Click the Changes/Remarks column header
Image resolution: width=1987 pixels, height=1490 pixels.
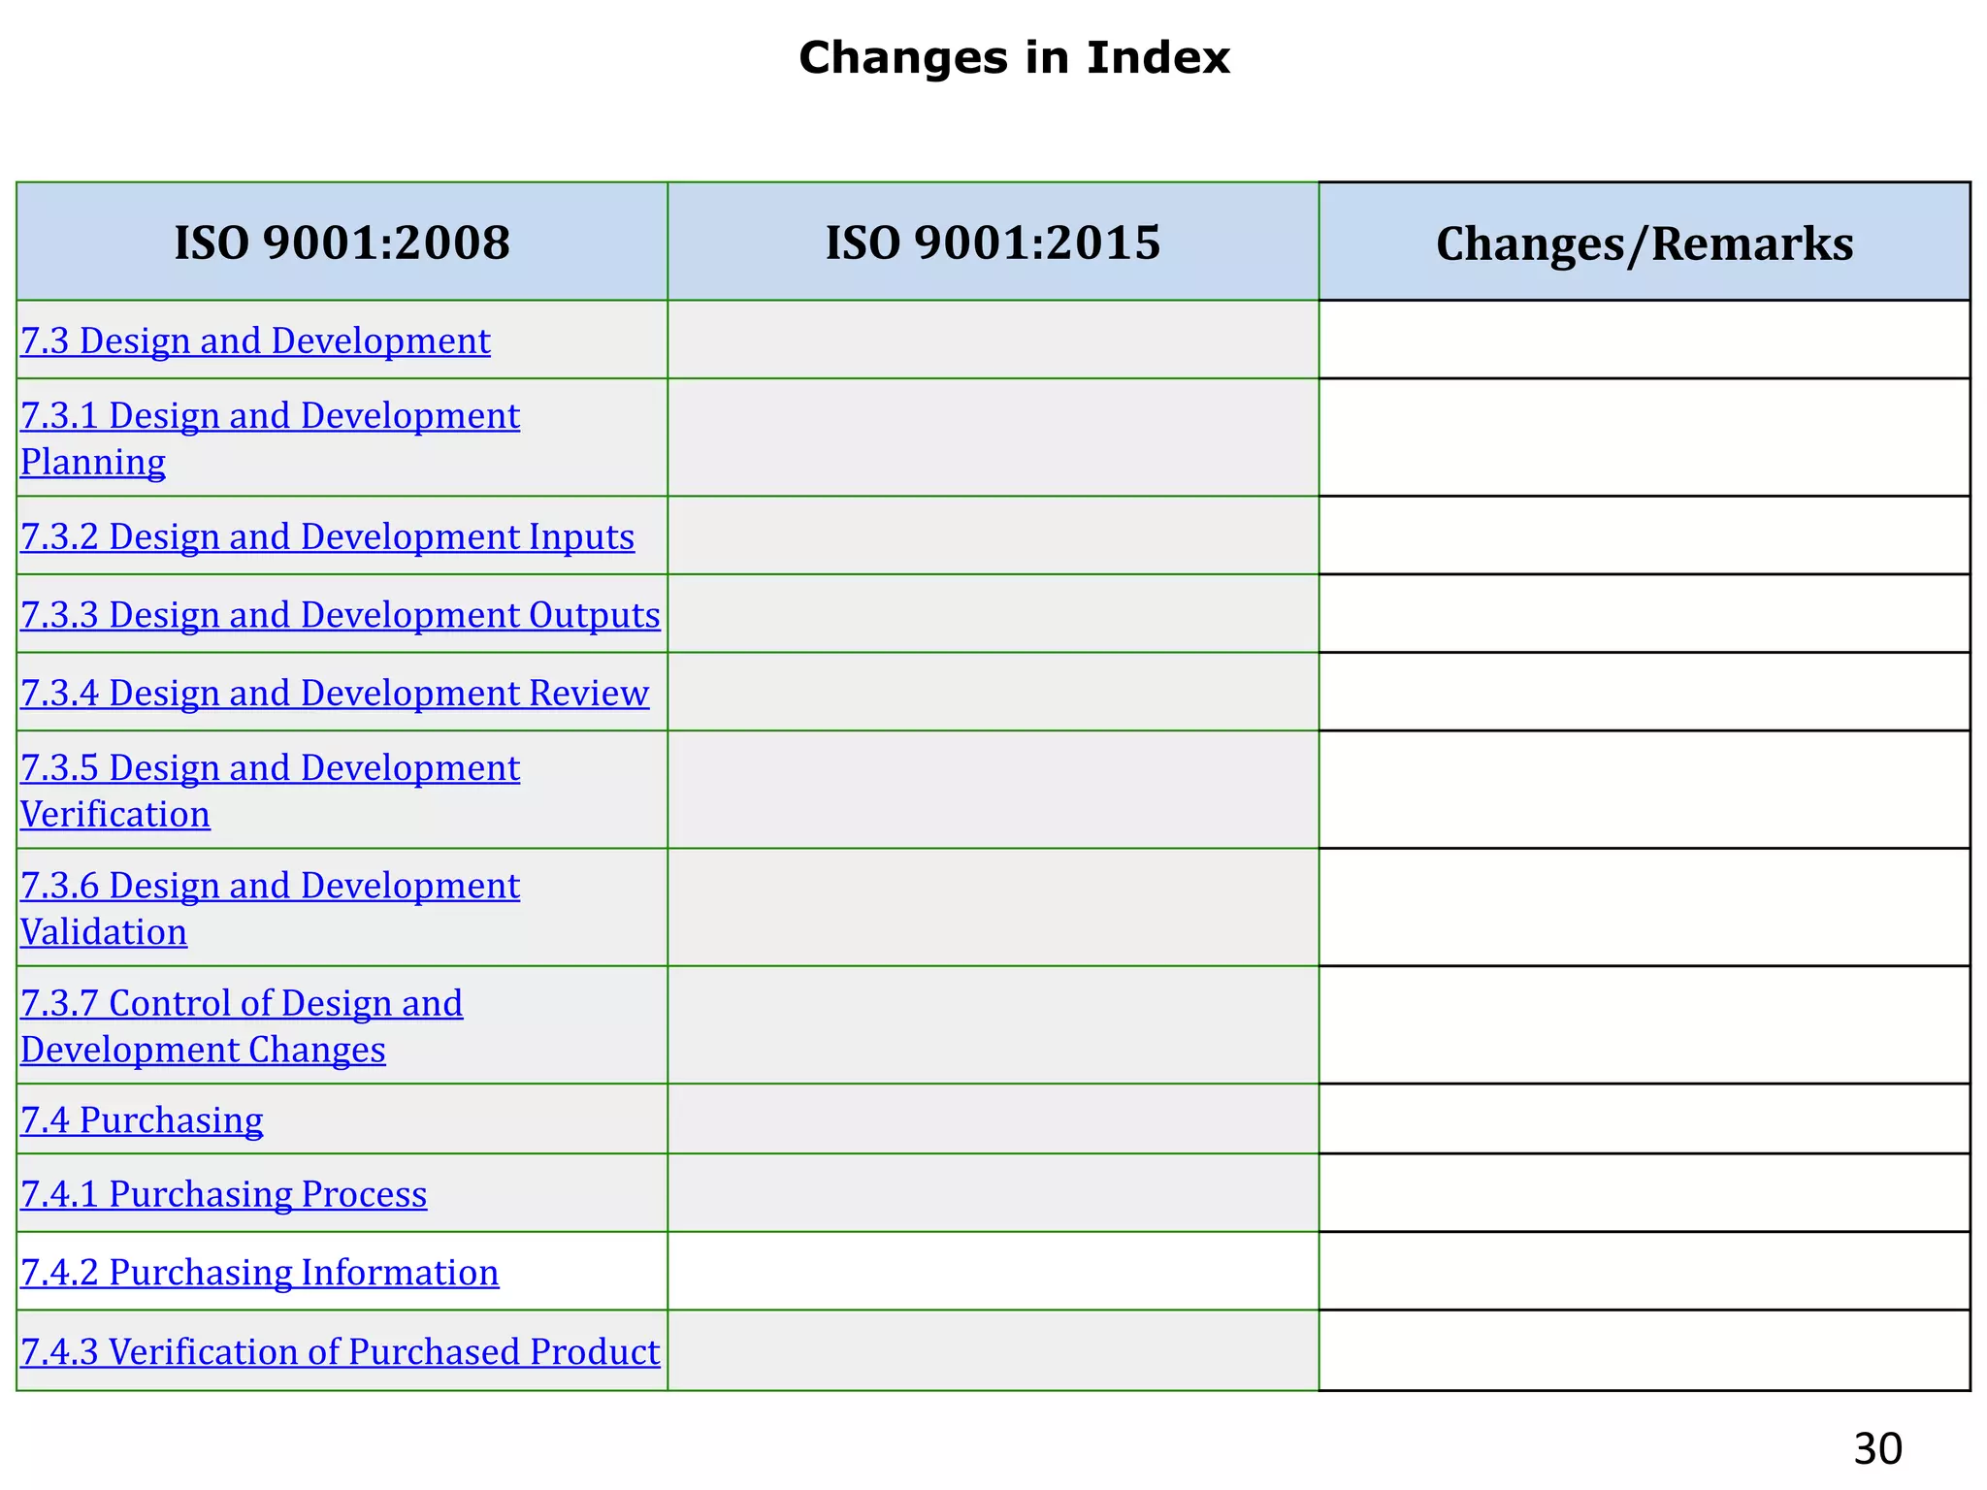pos(1644,243)
